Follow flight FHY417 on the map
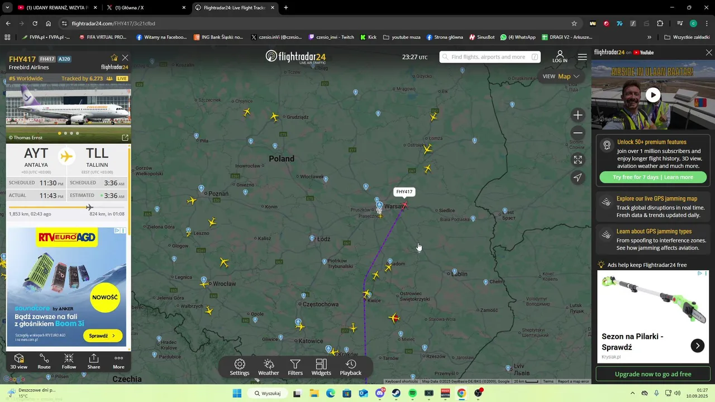 (69, 361)
